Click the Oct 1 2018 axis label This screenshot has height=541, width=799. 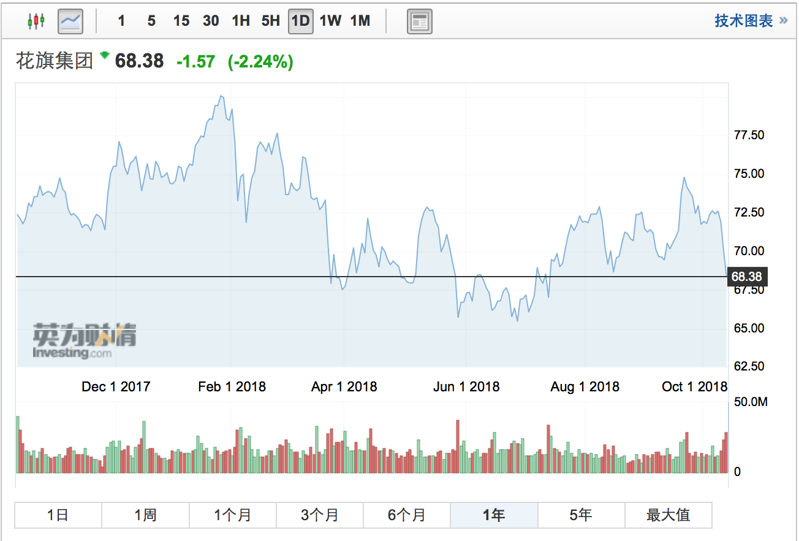pyautogui.click(x=695, y=386)
